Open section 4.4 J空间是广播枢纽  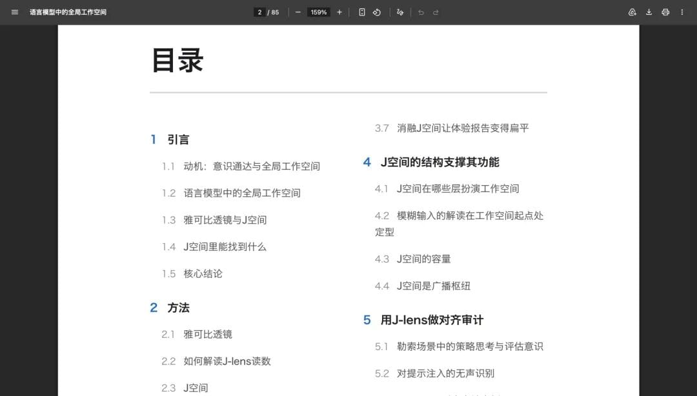422,286
